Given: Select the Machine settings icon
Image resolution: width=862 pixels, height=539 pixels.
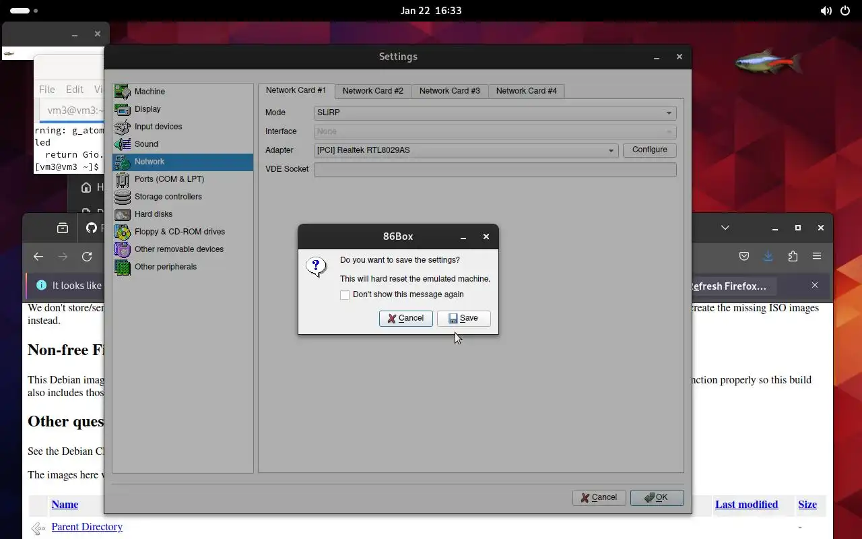Looking at the screenshot, I should coord(122,92).
